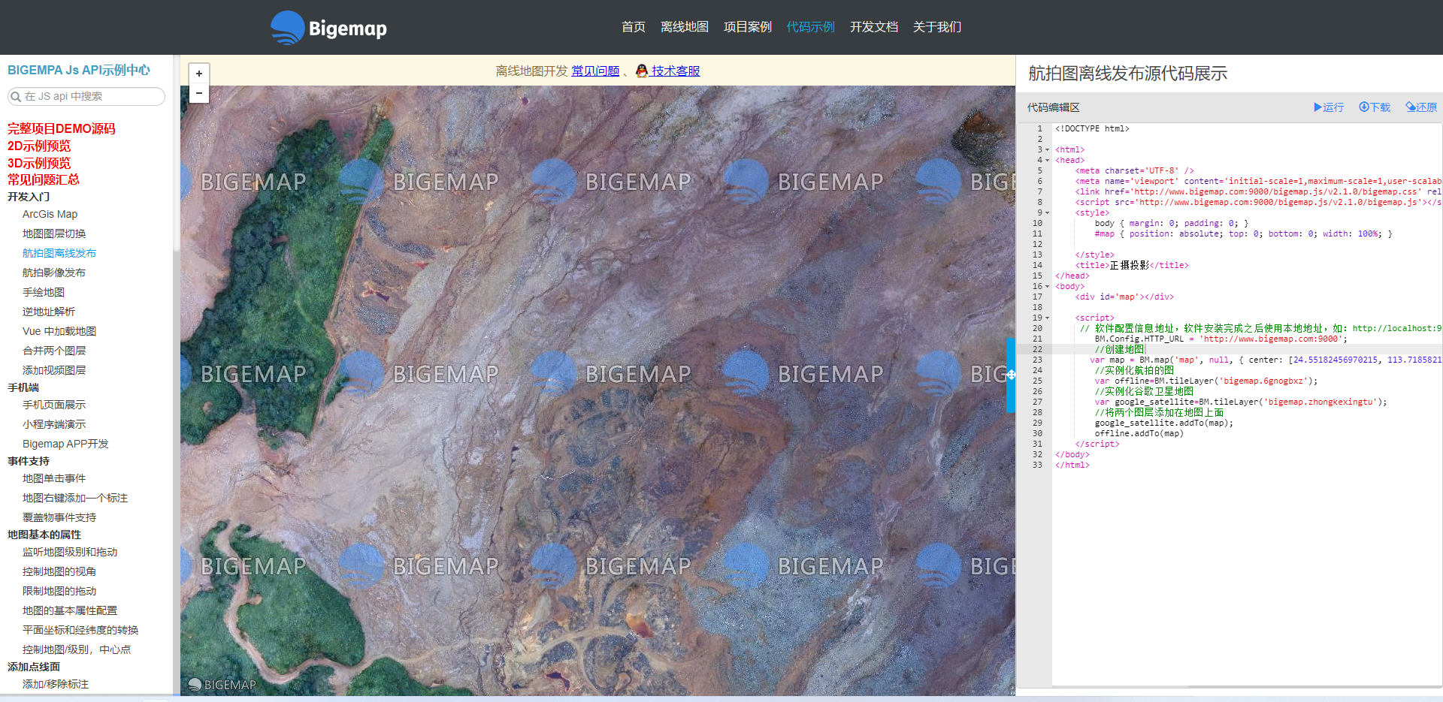Select 限制地图的拖动 example
Viewport: 1443px width, 702px height.
(59, 591)
